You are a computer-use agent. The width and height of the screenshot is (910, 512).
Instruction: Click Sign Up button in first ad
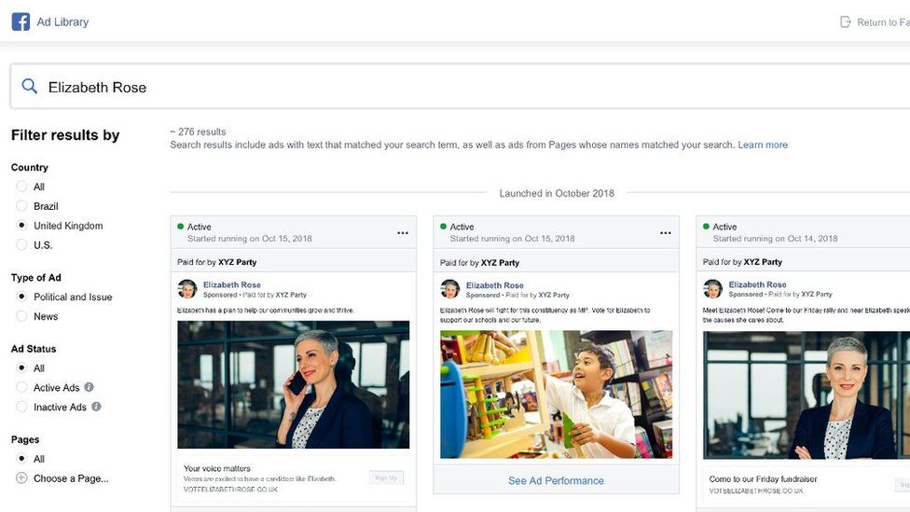(x=386, y=477)
